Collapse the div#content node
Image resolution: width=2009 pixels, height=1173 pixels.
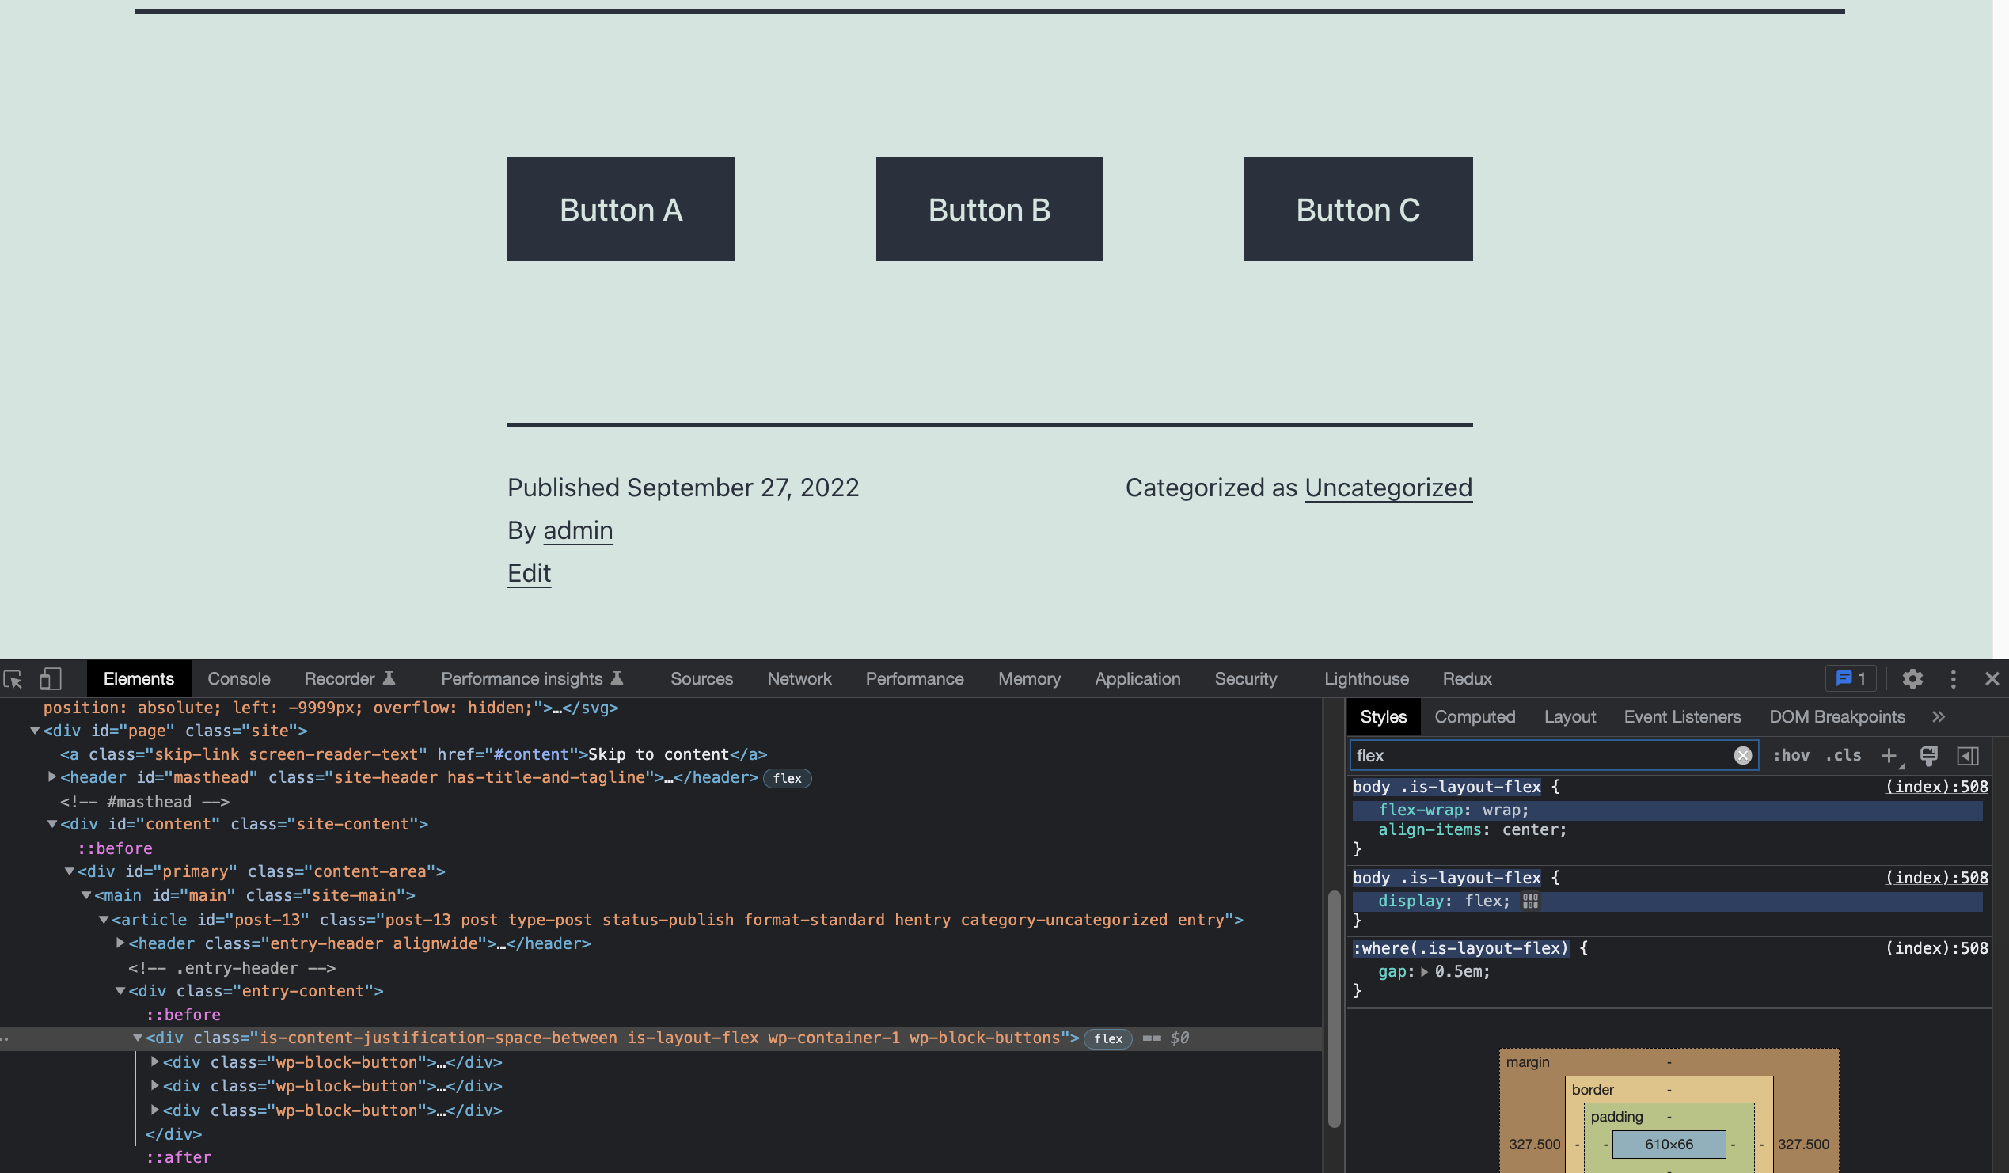51,825
